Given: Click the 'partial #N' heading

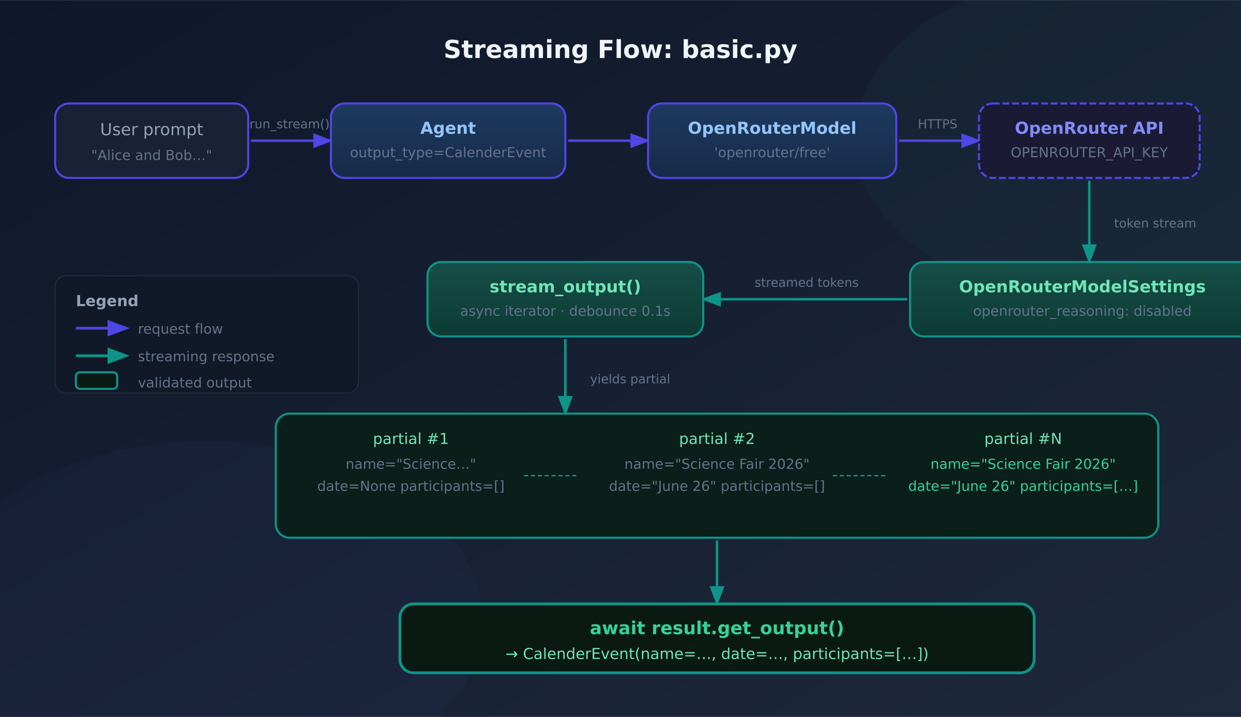Looking at the screenshot, I should [1023, 439].
